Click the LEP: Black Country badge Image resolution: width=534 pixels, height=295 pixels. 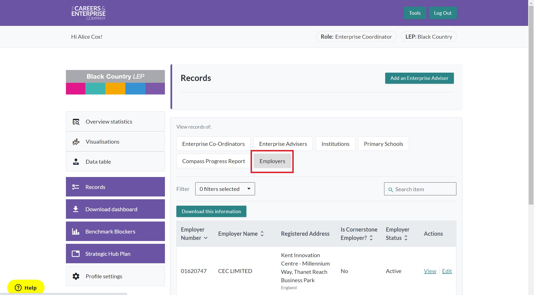(x=429, y=37)
